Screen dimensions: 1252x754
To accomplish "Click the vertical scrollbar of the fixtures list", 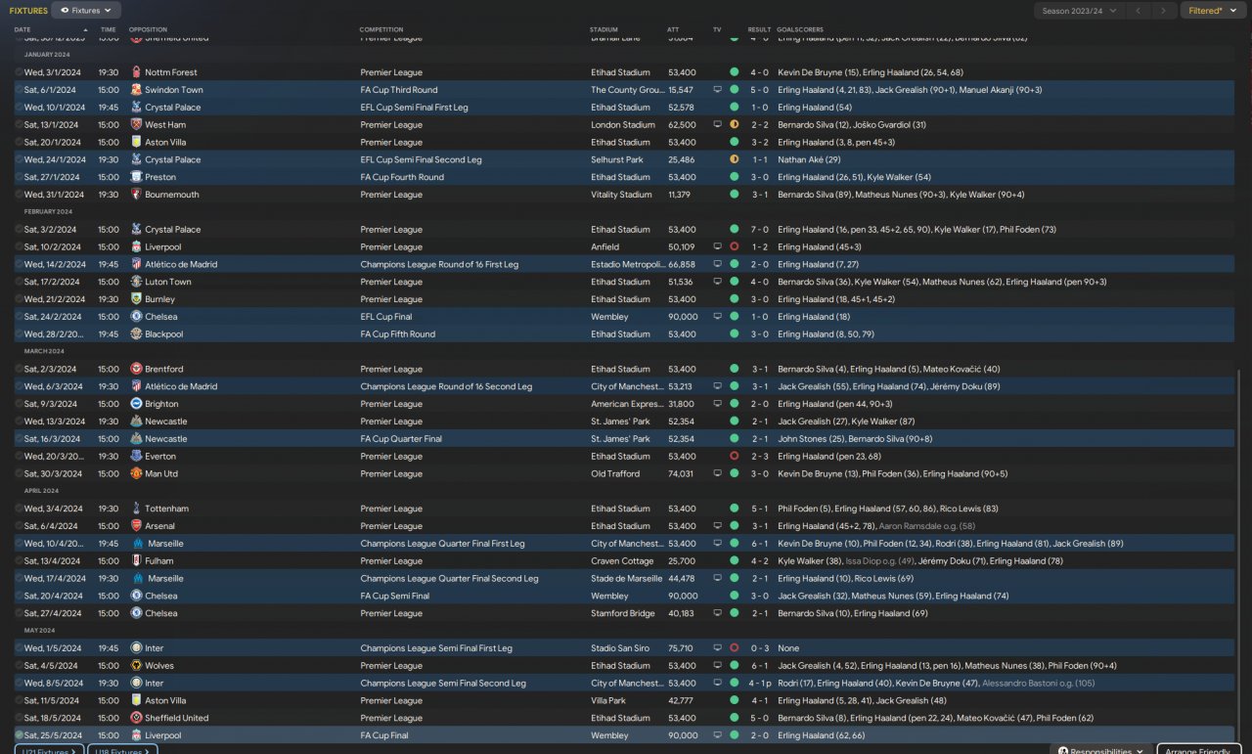I will point(1238,557).
